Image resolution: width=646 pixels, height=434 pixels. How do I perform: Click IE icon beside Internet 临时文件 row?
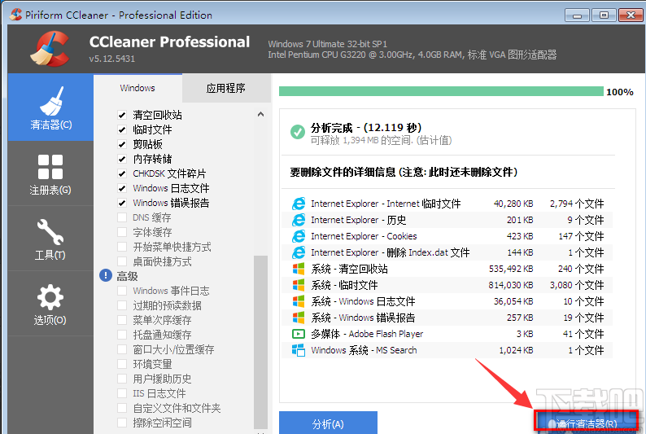299,204
